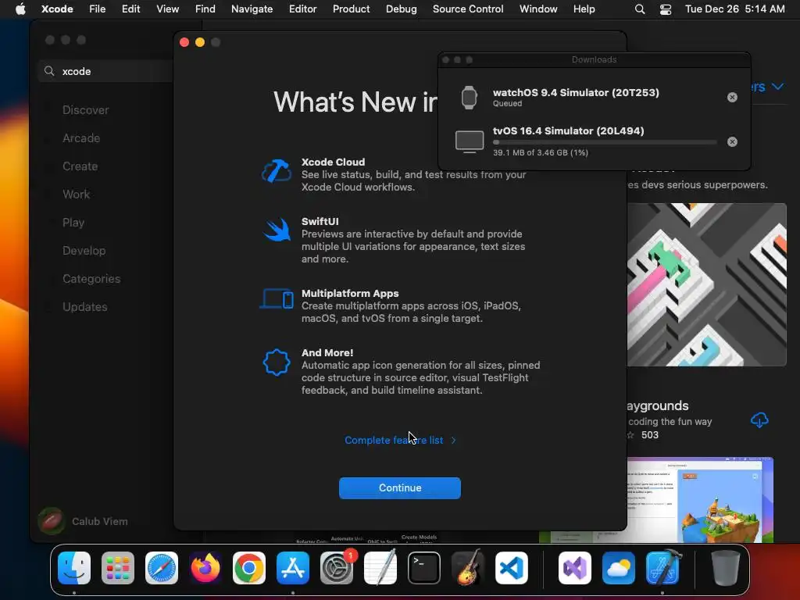Click the 39.1 MB of 3.46 GB status
Image resolution: width=800 pixels, height=600 pixels.
pyautogui.click(x=541, y=152)
